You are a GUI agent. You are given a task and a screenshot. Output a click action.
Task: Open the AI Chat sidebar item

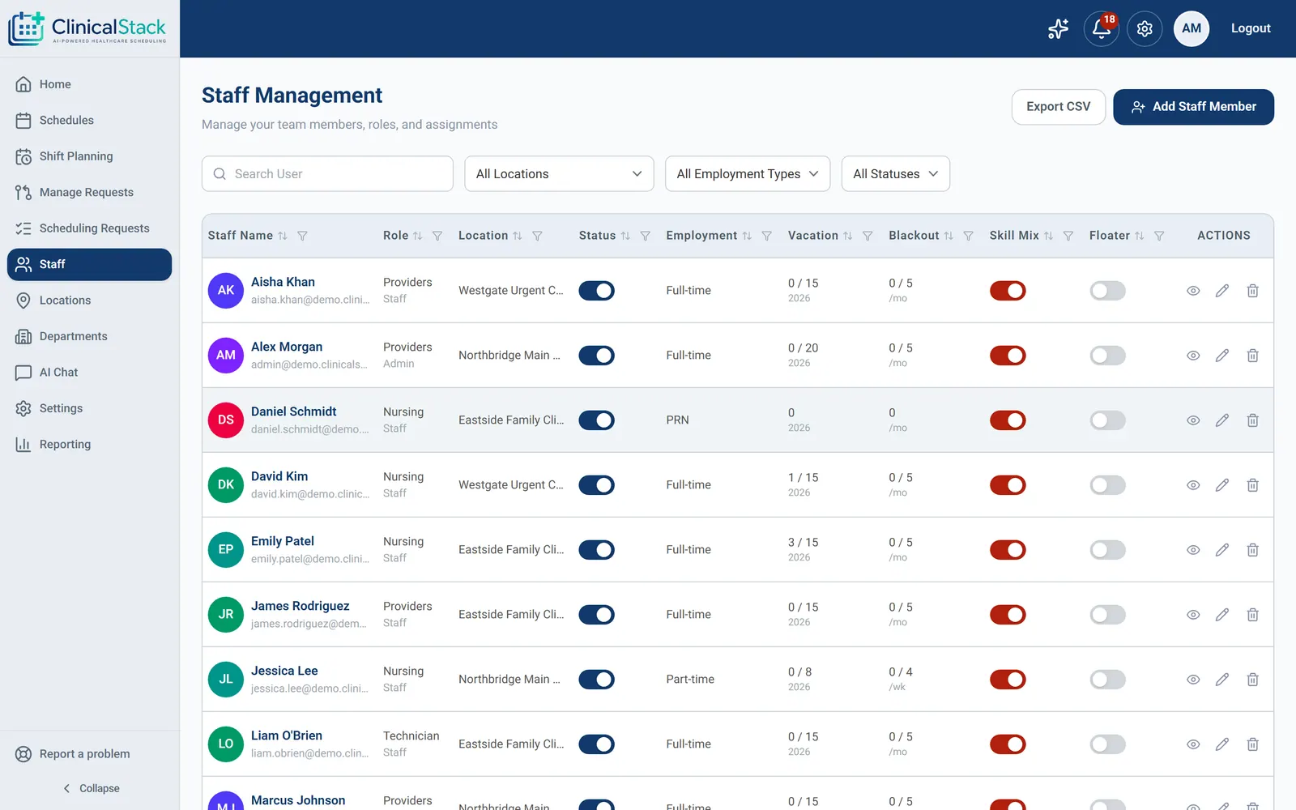click(x=89, y=373)
